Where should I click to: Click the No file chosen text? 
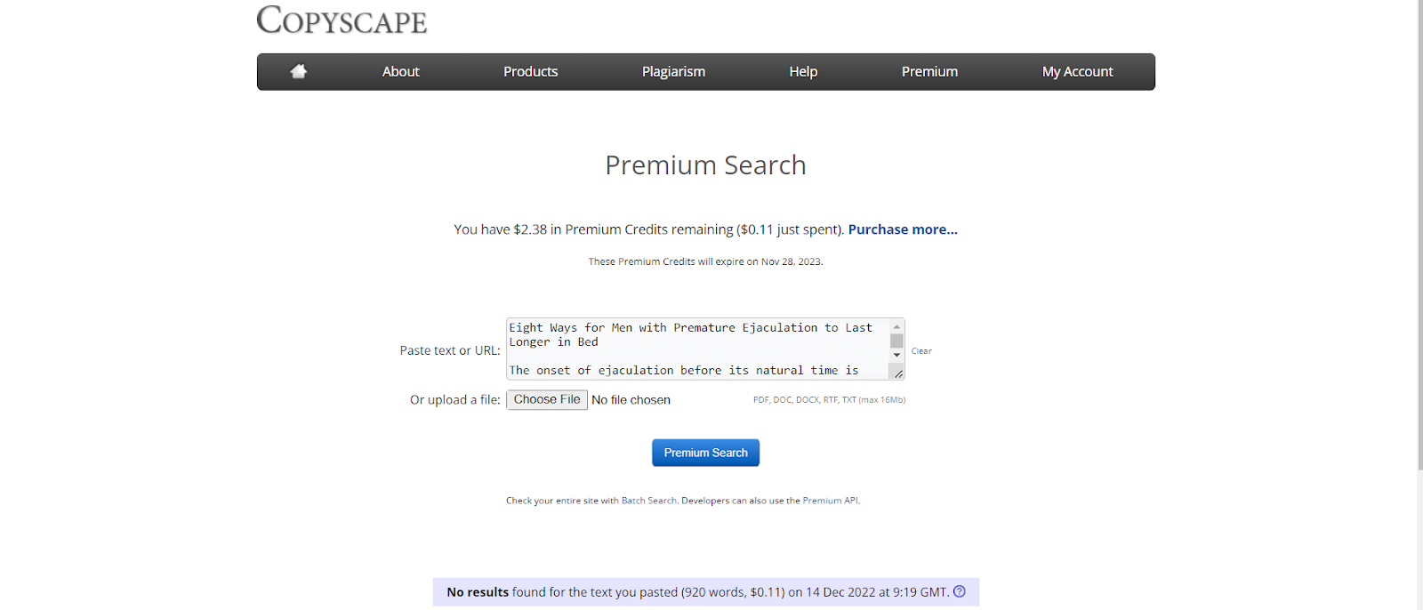(x=631, y=400)
